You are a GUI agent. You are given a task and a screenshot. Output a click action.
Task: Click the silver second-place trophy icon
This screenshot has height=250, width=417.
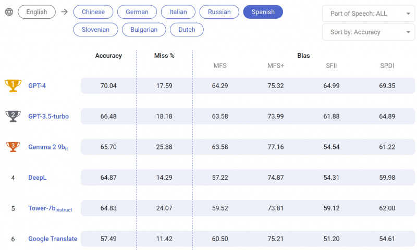click(13, 116)
